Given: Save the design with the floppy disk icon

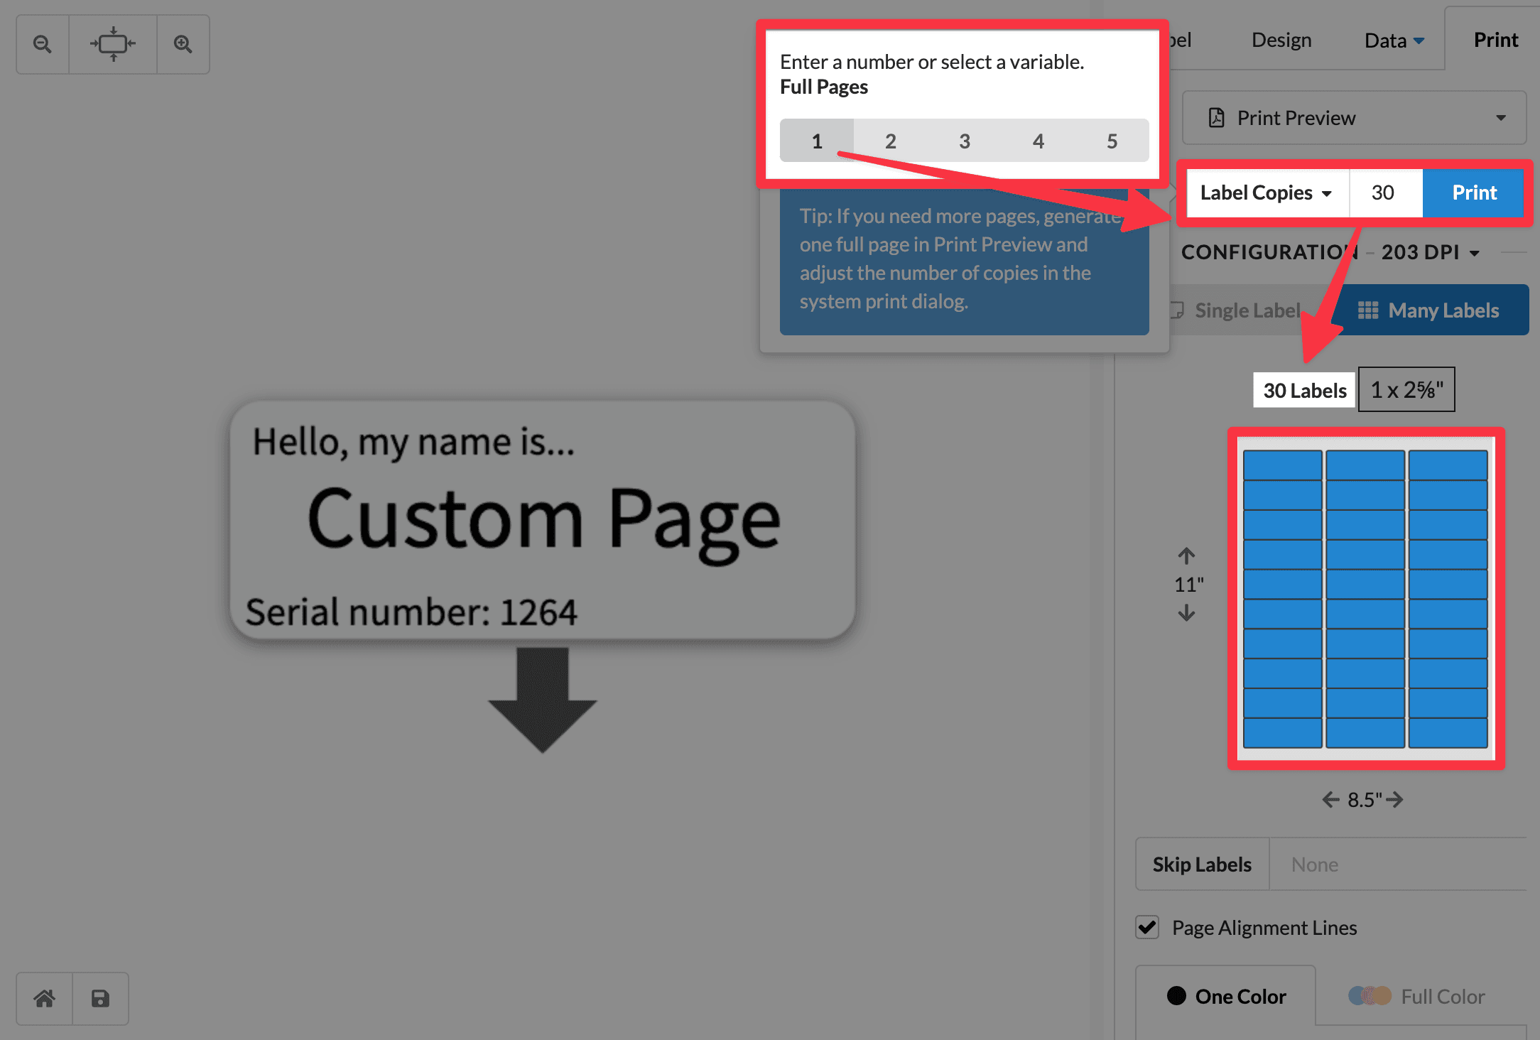Looking at the screenshot, I should click(x=99, y=998).
